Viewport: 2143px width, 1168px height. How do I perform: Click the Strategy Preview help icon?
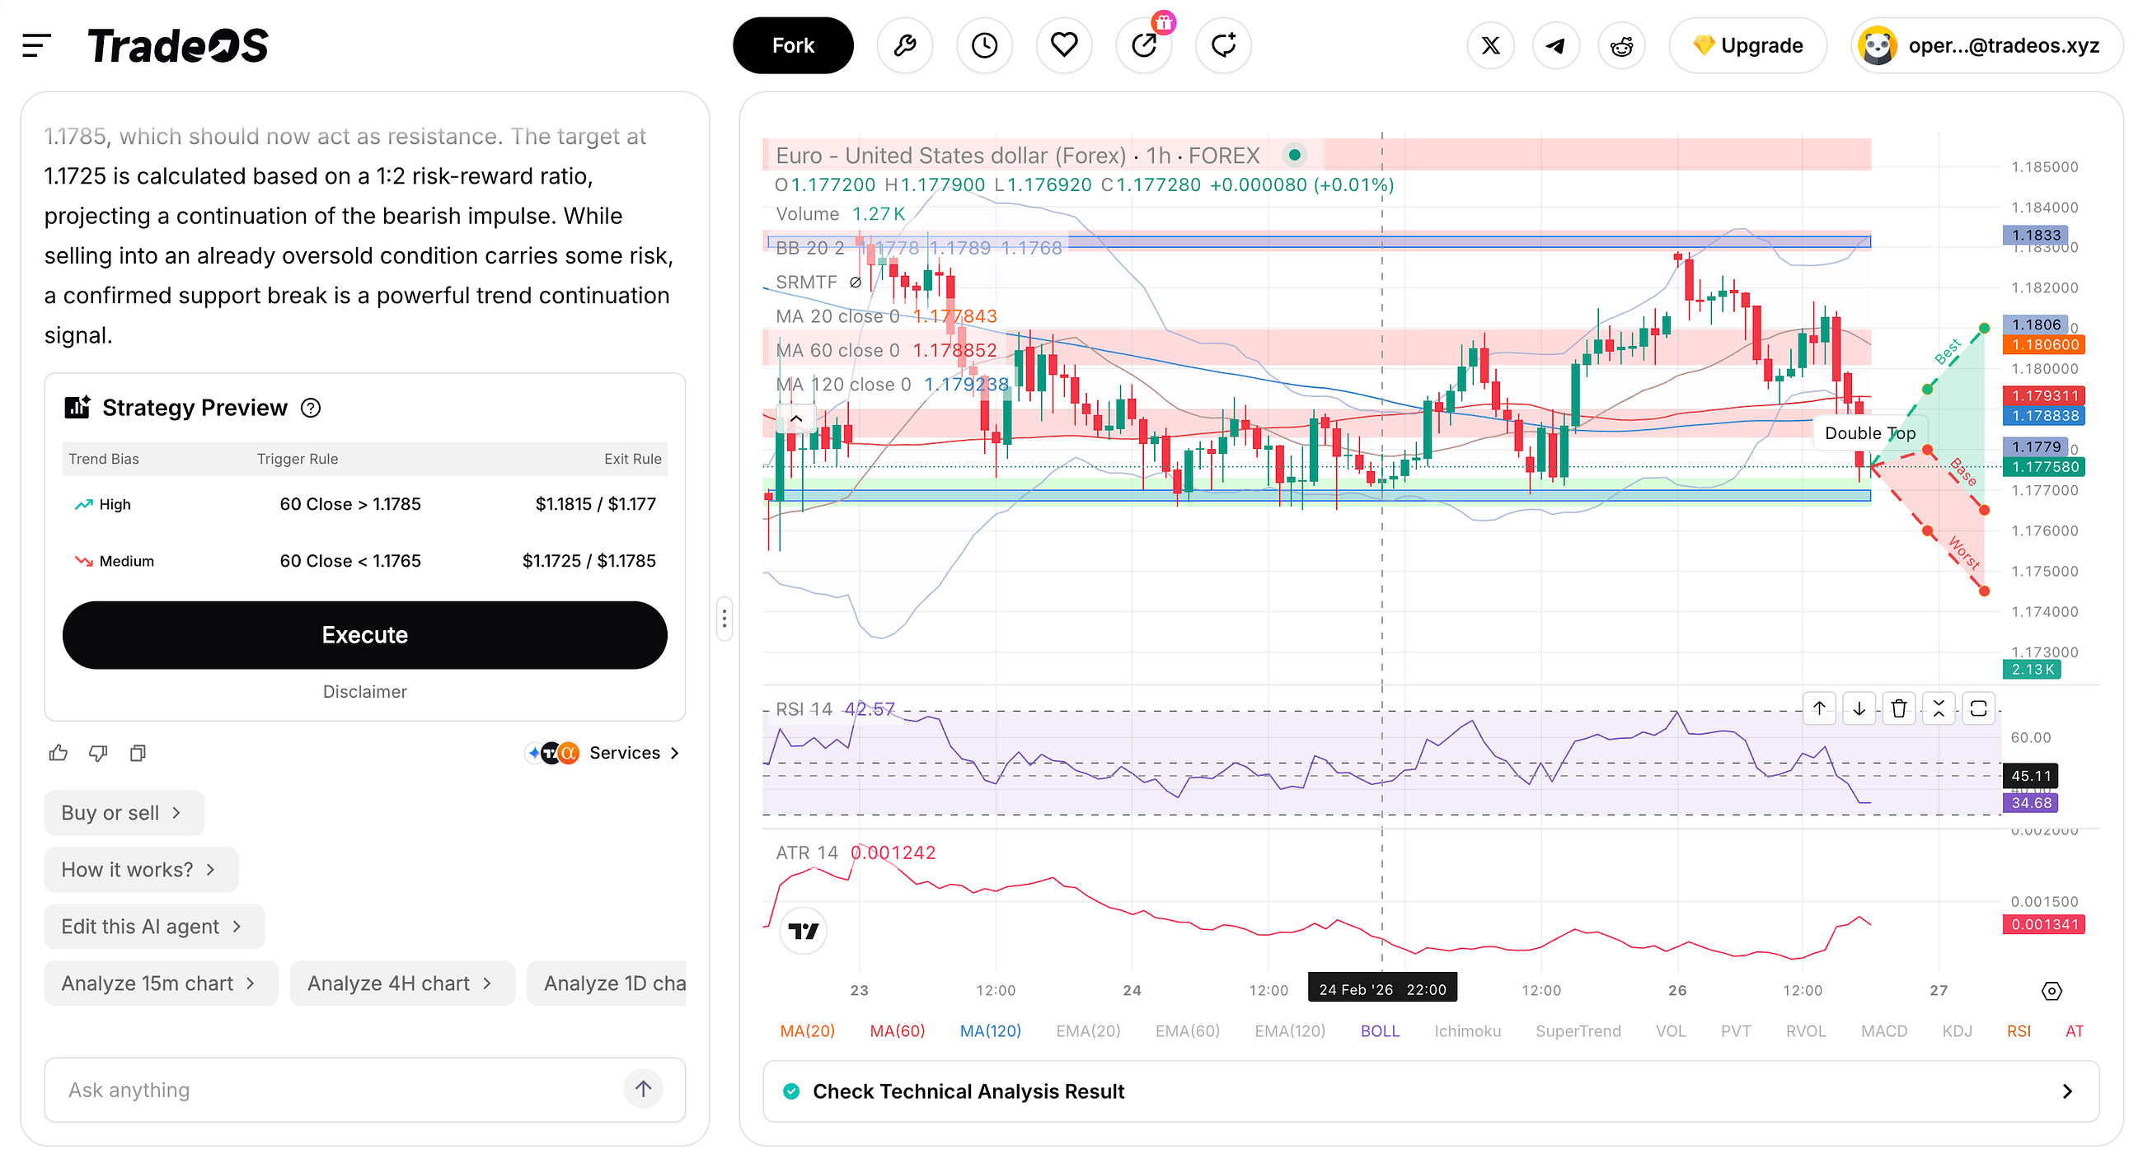coord(310,409)
